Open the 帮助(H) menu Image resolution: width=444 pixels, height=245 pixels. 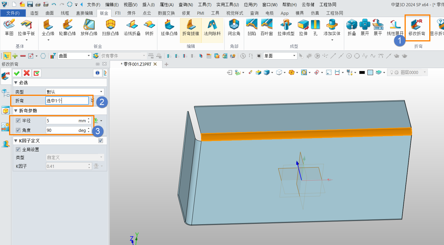coord(289,5)
